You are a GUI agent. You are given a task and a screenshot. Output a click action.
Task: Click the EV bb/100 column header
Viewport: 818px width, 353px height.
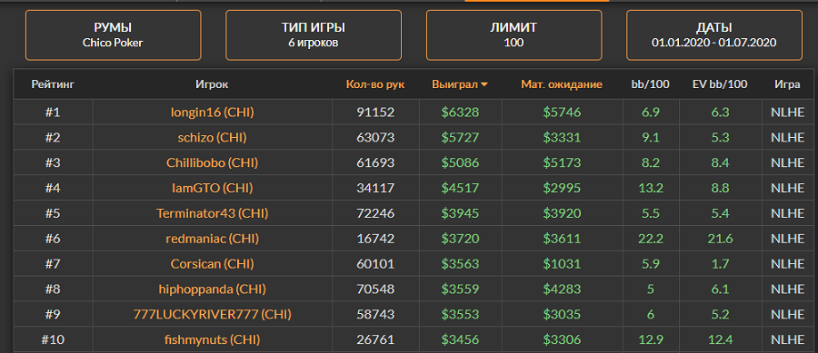click(720, 84)
